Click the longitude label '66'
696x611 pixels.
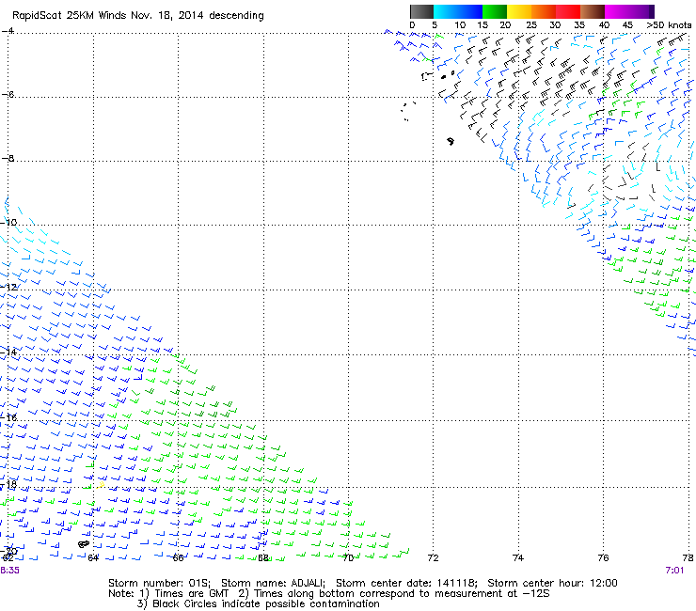pos(178,557)
